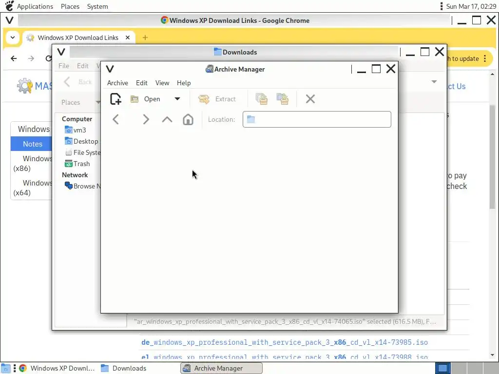Image resolution: width=499 pixels, height=374 pixels.
Task: Open Downloads window menu icon
Action: [61, 52]
